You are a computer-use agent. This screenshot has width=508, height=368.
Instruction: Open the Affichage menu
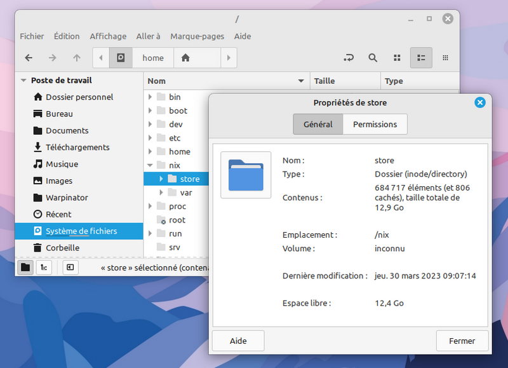tap(108, 36)
